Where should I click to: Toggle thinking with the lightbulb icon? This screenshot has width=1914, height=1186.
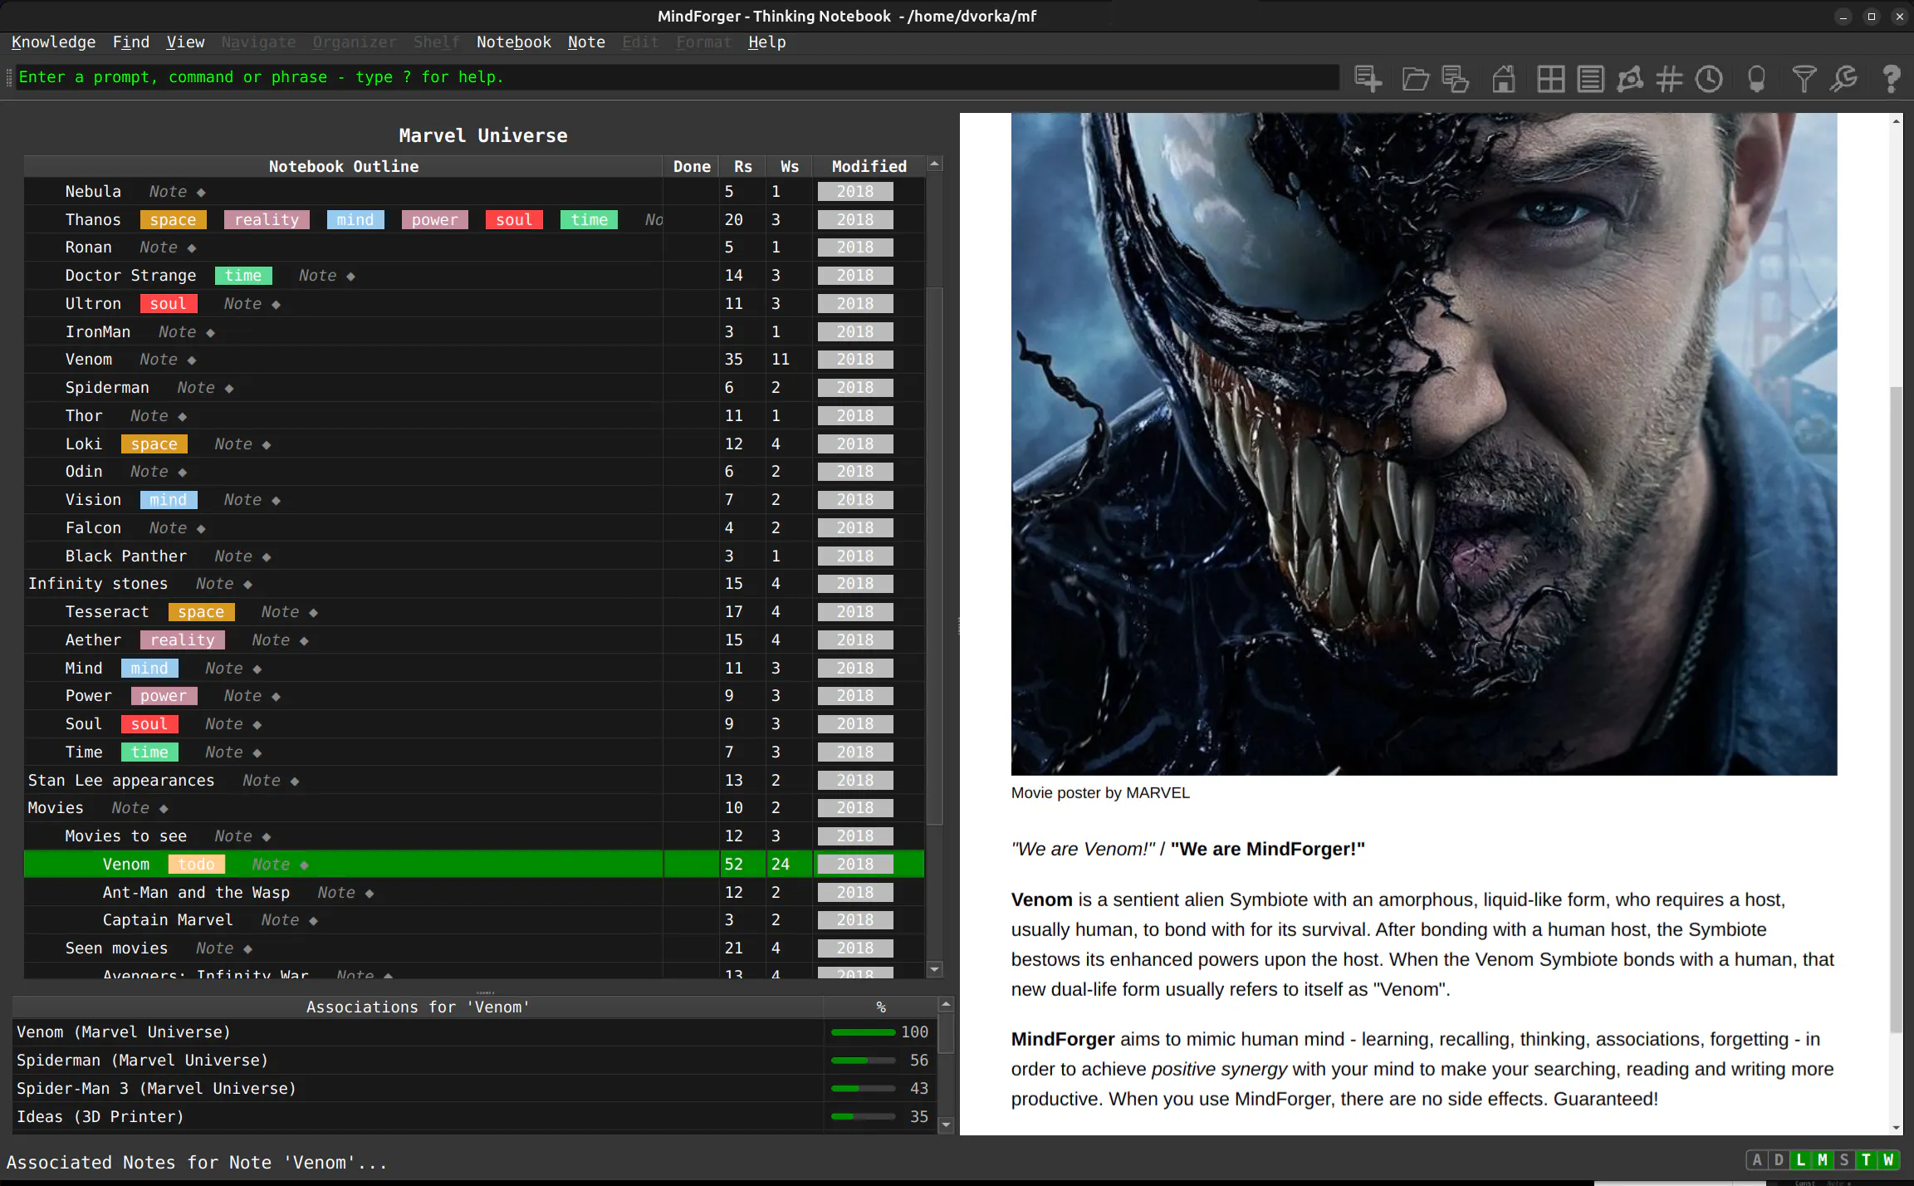coord(1756,79)
